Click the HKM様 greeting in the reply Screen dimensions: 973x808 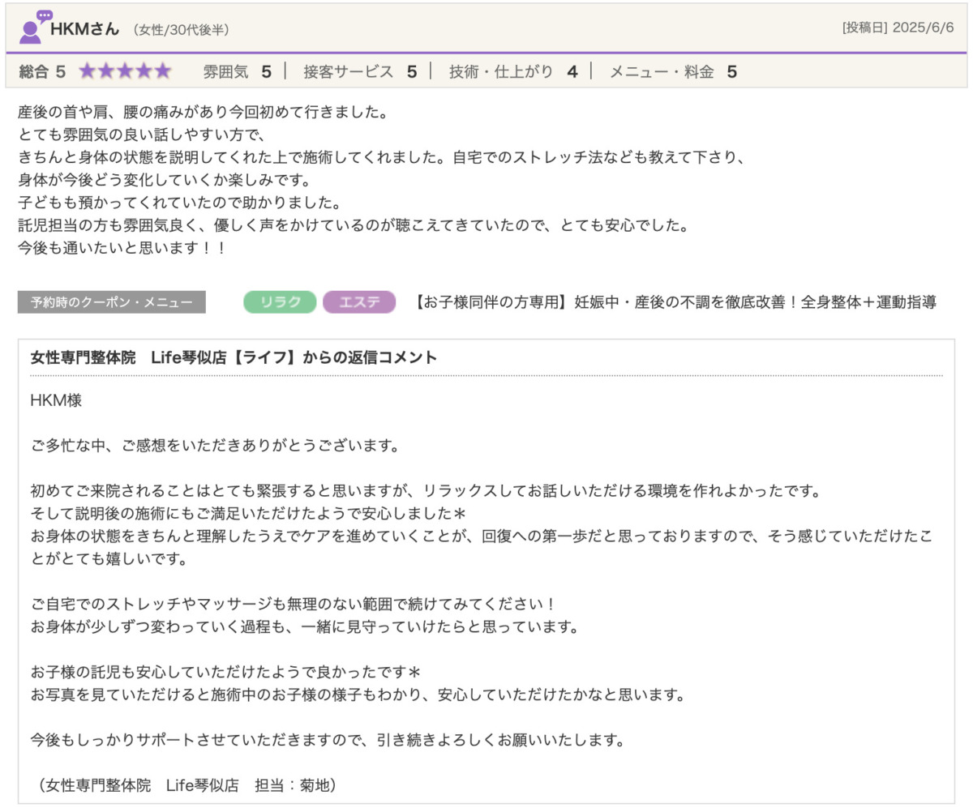click(56, 400)
